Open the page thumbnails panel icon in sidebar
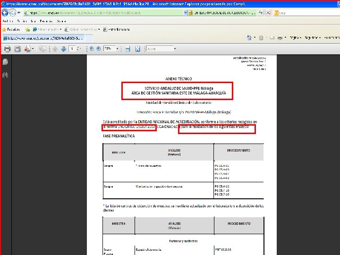The height and width of the screenshot is (255, 340). [5, 62]
